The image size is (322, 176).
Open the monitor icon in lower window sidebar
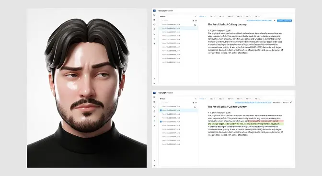tap(154, 97)
